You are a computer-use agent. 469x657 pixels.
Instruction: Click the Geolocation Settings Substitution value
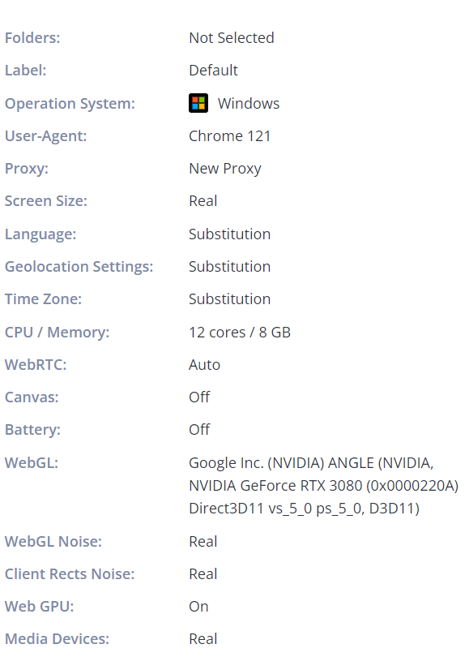(x=230, y=267)
